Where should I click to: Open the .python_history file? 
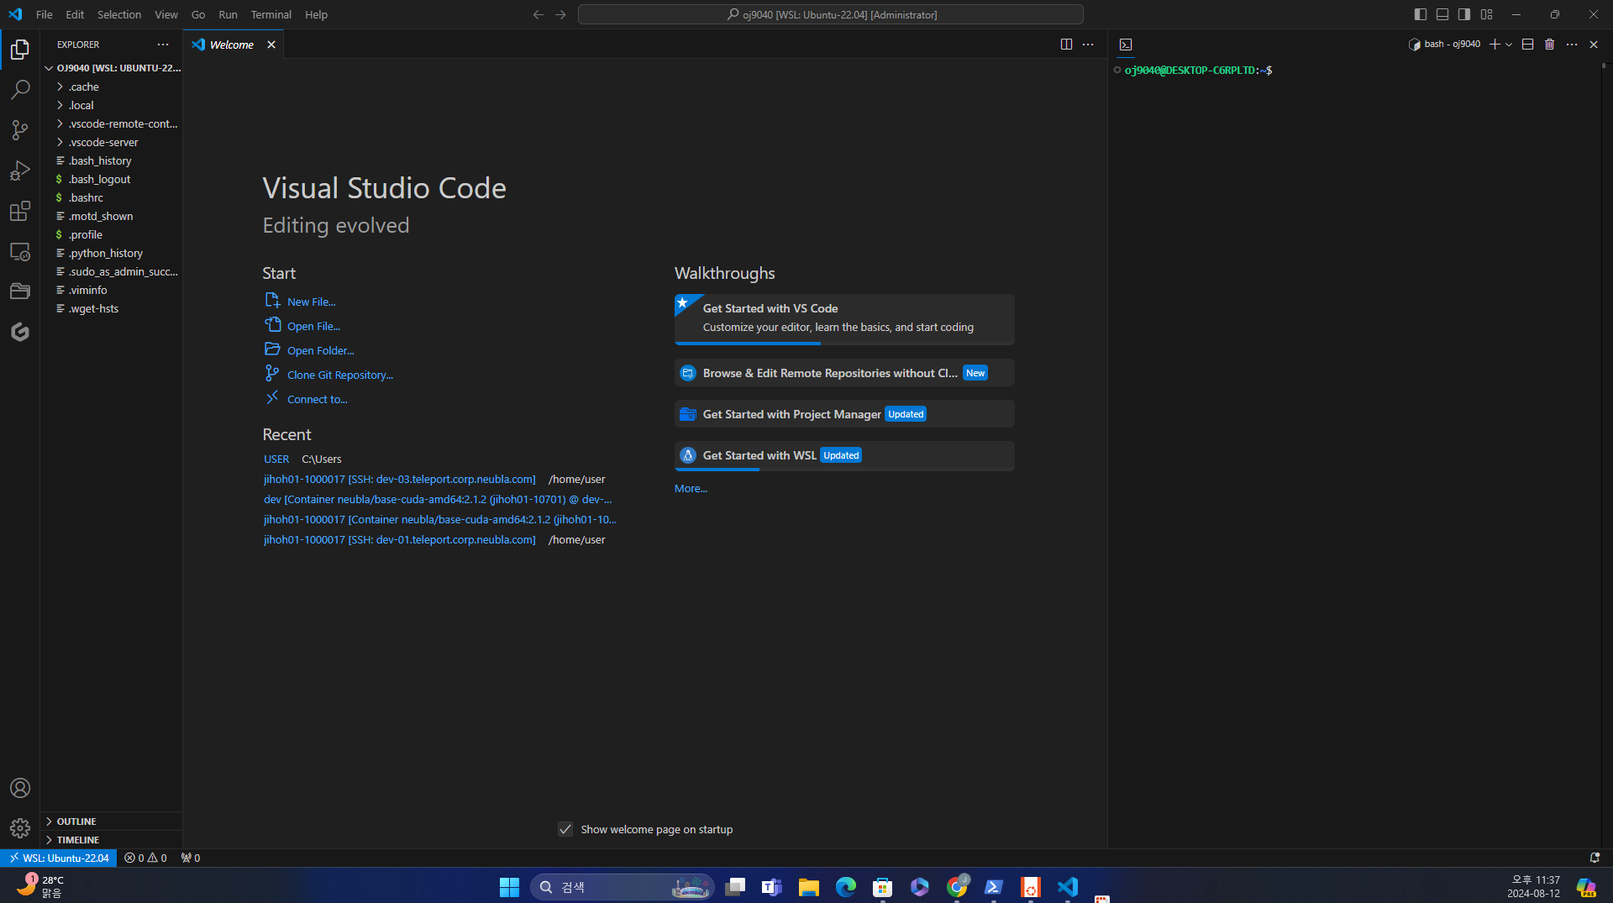(x=111, y=253)
